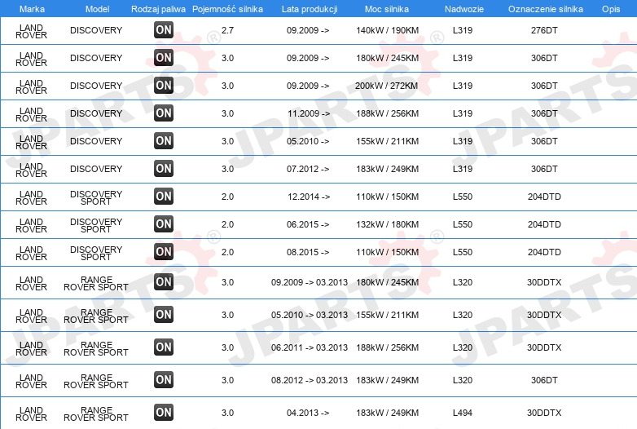The height and width of the screenshot is (429, 637).
Task: Select the 07.2012 -> production date cell
Action: (x=308, y=169)
